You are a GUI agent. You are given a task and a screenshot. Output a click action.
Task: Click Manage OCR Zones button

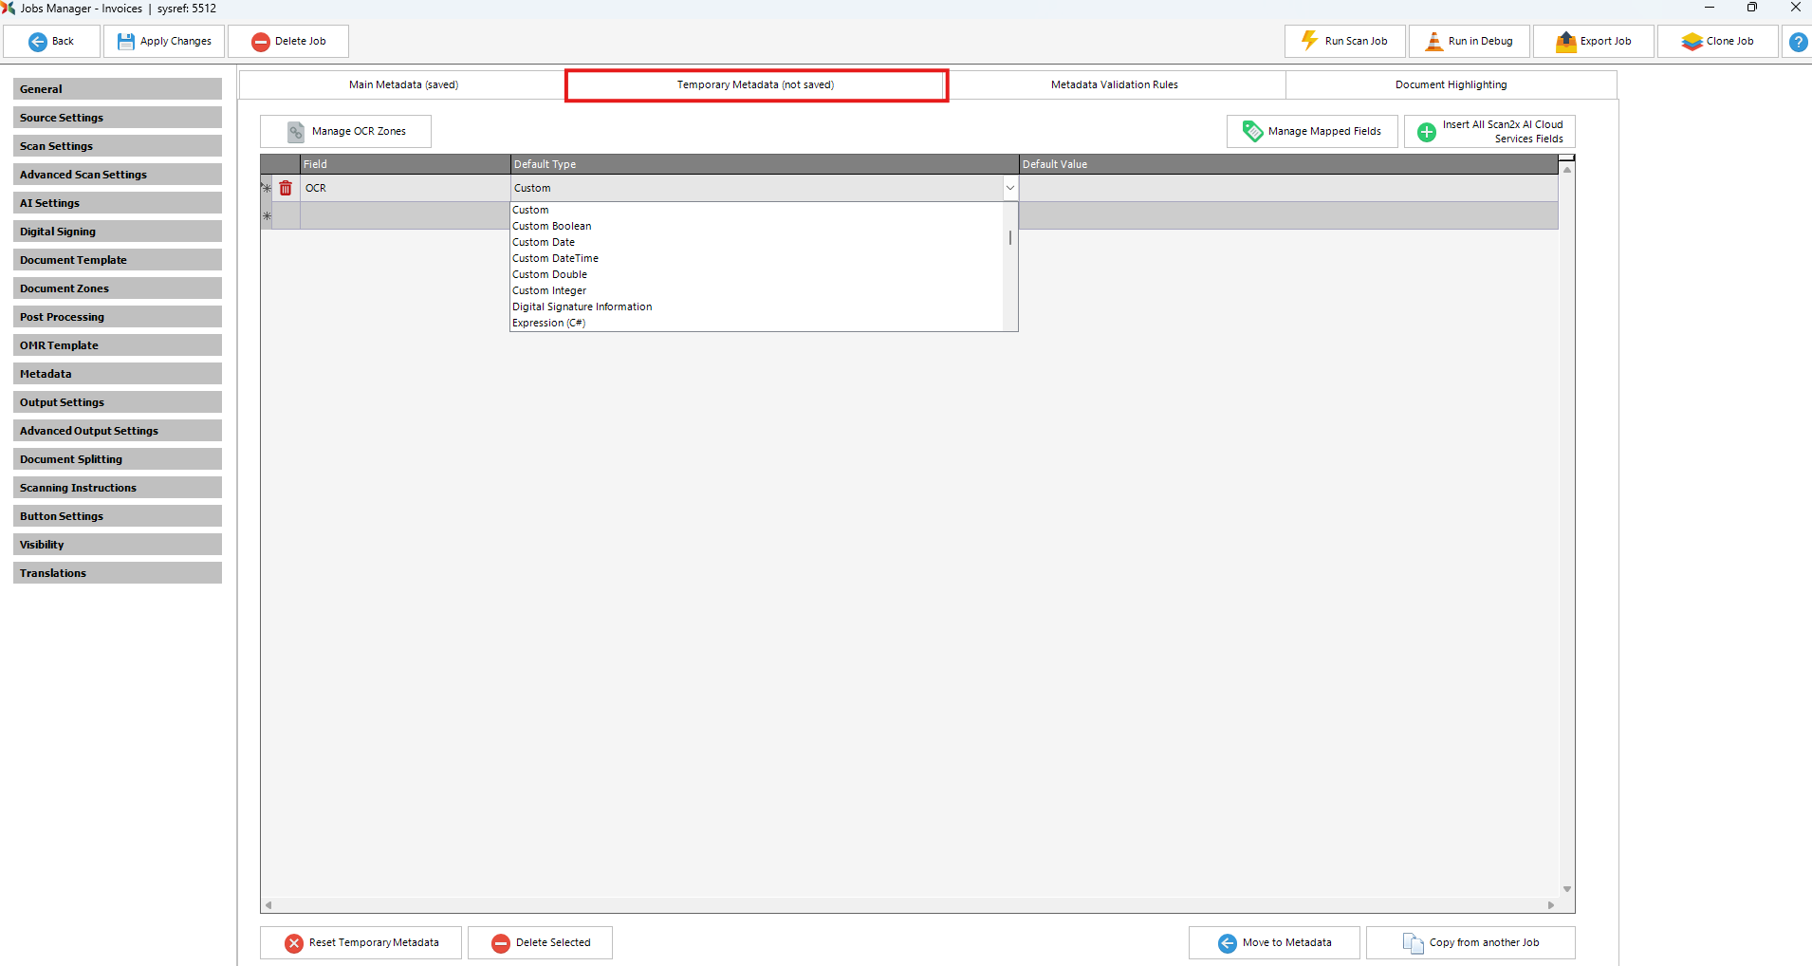click(345, 131)
